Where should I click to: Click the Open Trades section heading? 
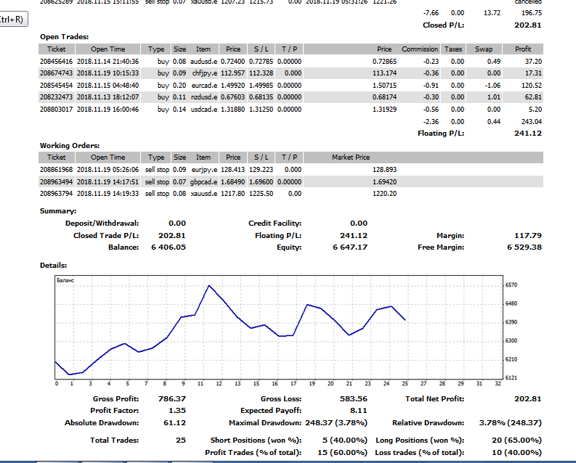65,37
